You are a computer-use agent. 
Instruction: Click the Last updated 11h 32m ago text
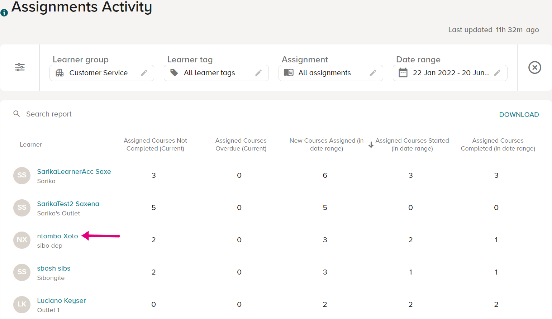pos(494,30)
